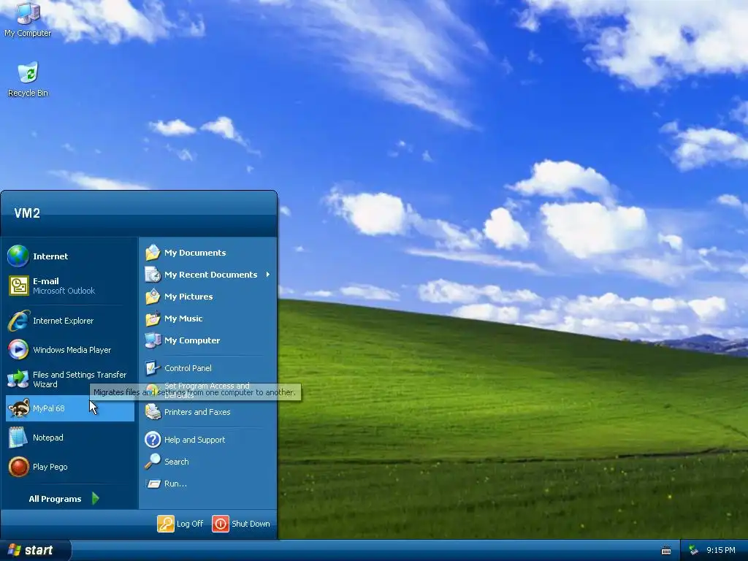
Task: Click the Printers and Faxes icon
Action: 153,412
